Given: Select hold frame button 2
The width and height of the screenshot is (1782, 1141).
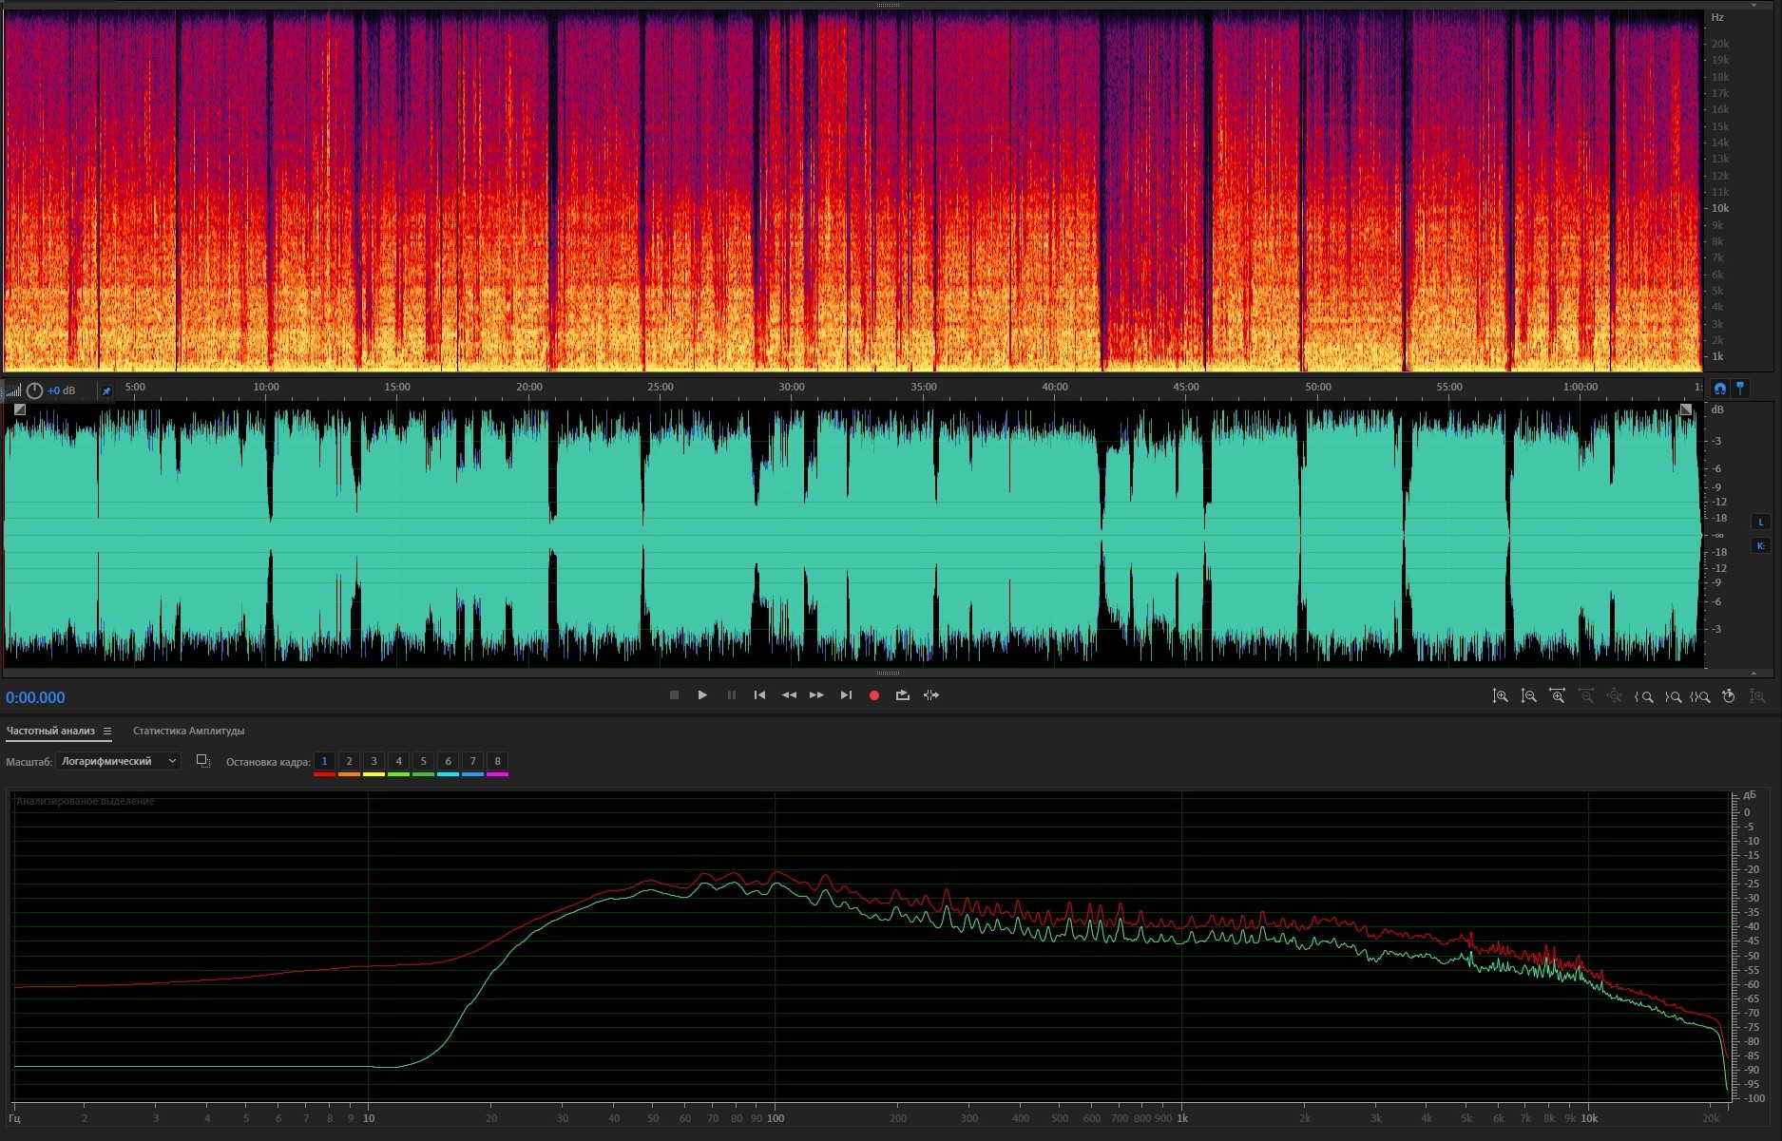Looking at the screenshot, I should pyautogui.click(x=349, y=761).
